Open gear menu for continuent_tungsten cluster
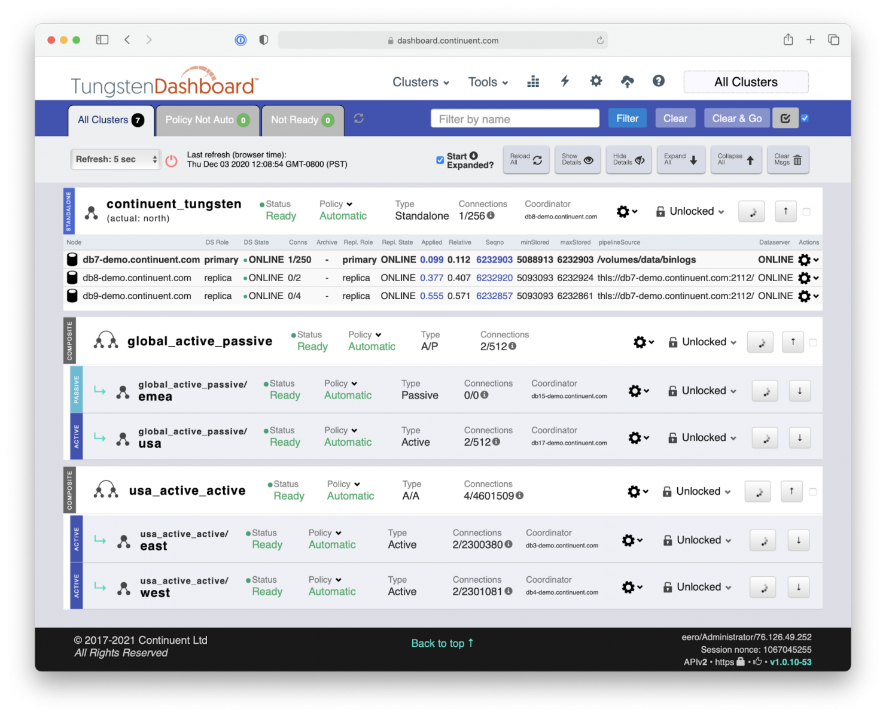 (x=627, y=211)
